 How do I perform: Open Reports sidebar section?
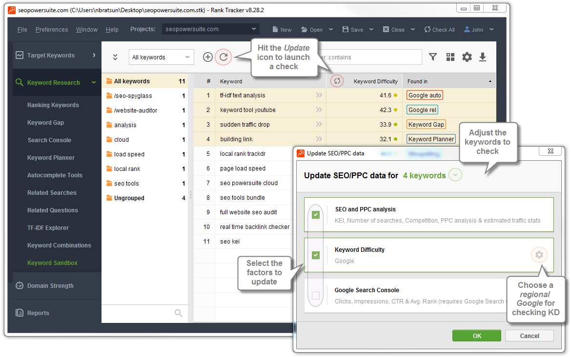click(57, 313)
